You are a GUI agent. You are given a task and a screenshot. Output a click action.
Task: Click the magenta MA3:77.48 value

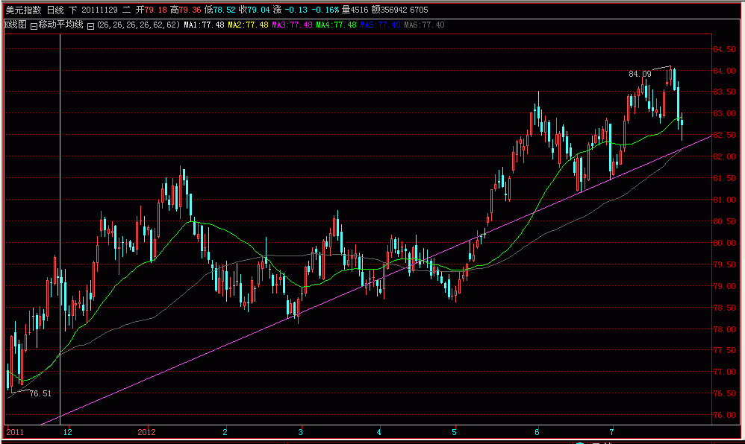pyautogui.click(x=292, y=25)
